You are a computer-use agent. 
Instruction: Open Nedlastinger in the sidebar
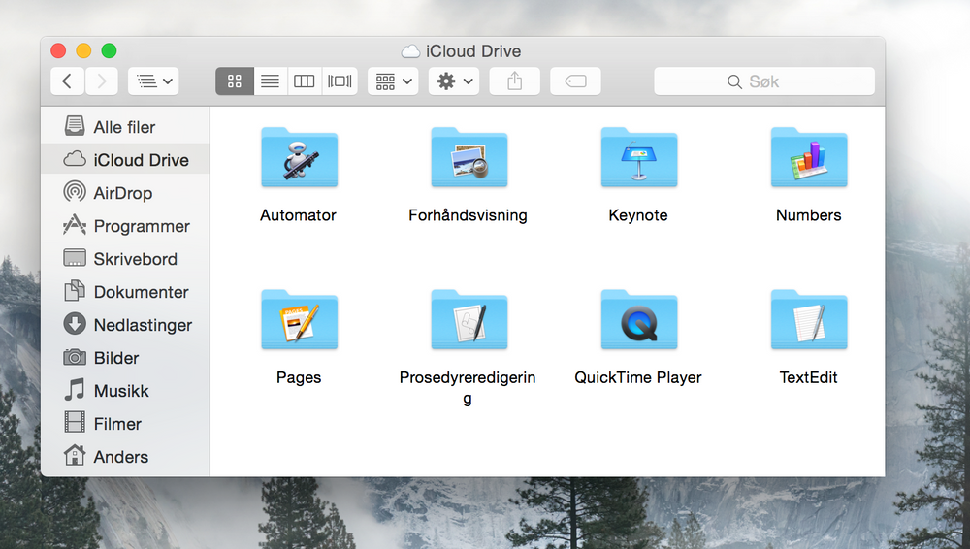[x=125, y=324]
